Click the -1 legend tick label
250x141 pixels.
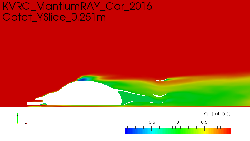(x=125, y=122)
